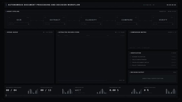Click the bar chart beside Processing Time

click(x=136, y=91)
